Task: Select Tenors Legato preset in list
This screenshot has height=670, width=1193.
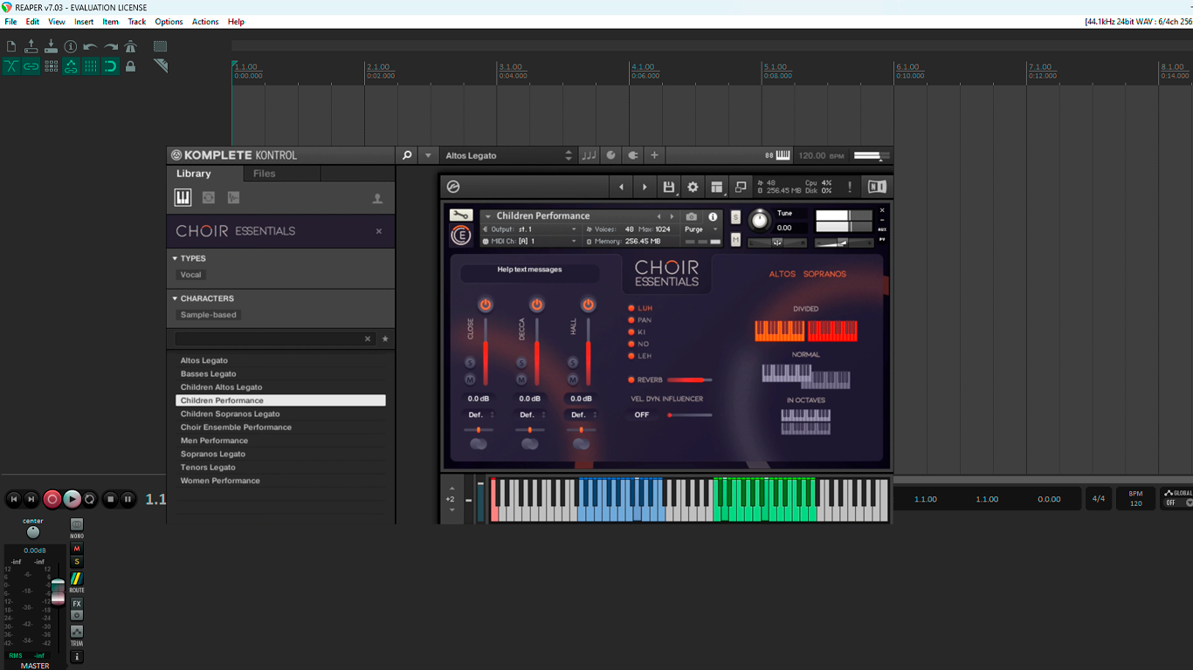Action: [280, 468]
